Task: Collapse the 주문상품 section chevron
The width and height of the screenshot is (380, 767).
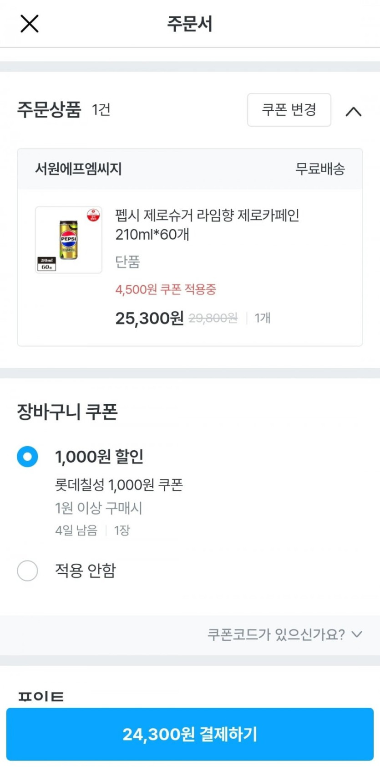Action: pos(354,111)
